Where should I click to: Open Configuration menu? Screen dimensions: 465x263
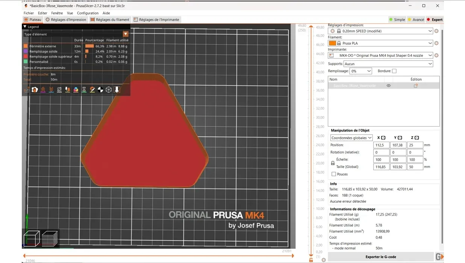(x=88, y=13)
